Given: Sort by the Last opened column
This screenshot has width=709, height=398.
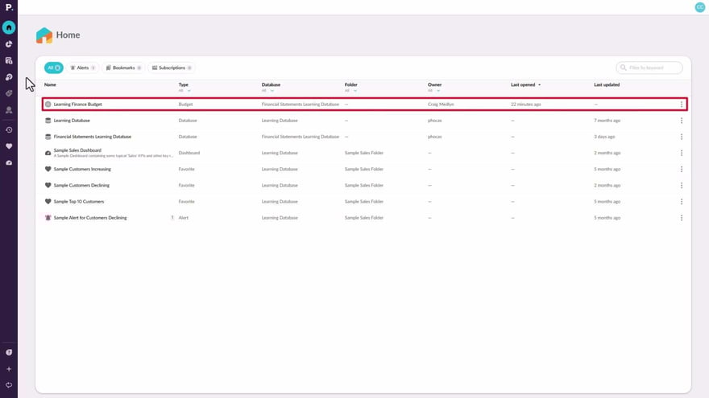Looking at the screenshot, I should click(x=525, y=84).
